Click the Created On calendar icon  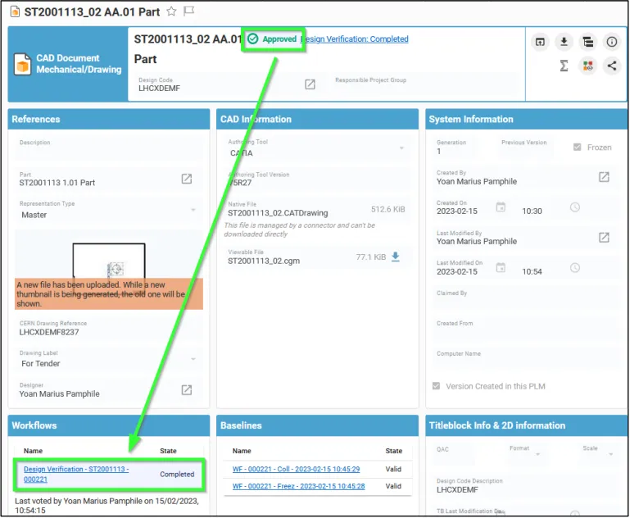(501, 207)
